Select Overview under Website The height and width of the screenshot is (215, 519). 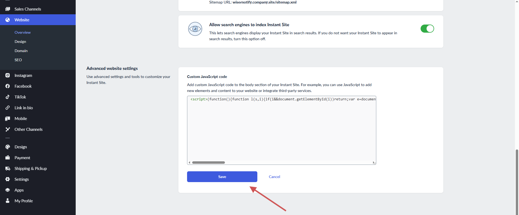22,32
